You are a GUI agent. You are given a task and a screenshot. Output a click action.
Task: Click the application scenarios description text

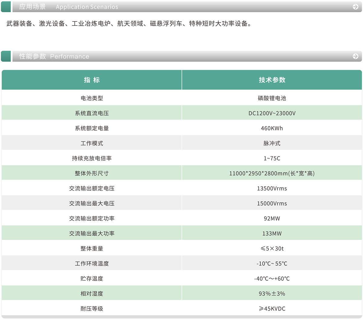coord(129,24)
